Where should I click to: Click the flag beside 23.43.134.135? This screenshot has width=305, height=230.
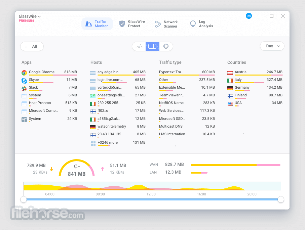click(x=93, y=135)
